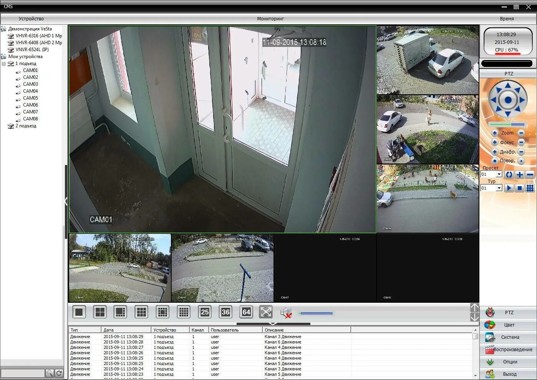Decrease iris with the Диафр. minus button
The image size is (537, 380).
(521, 152)
